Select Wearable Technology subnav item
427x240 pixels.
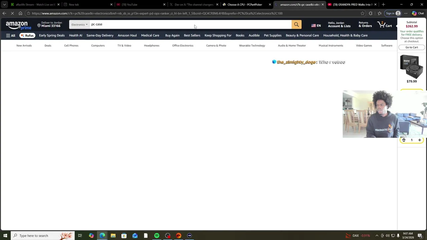252,46
